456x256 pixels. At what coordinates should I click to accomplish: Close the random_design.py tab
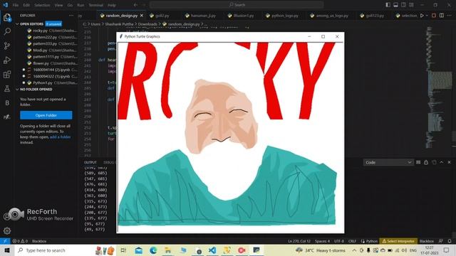[x=142, y=16]
